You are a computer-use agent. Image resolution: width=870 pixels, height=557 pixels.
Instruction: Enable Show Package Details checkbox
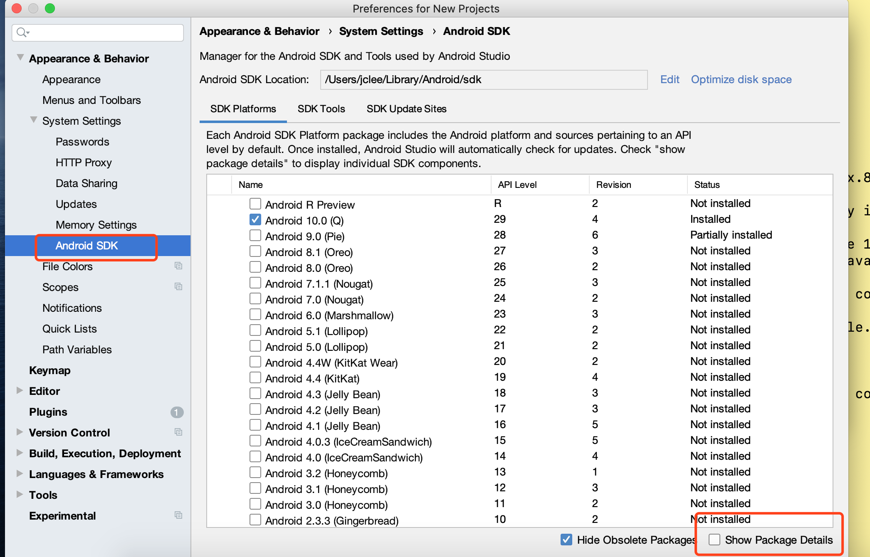(714, 540)
